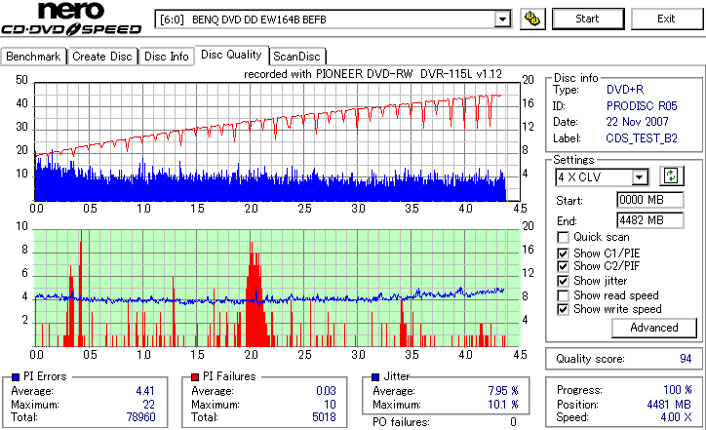
Task: Click PI Errors average 4.41
Action: 145,391
